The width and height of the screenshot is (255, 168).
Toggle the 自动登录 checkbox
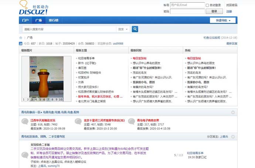point(207,6)
